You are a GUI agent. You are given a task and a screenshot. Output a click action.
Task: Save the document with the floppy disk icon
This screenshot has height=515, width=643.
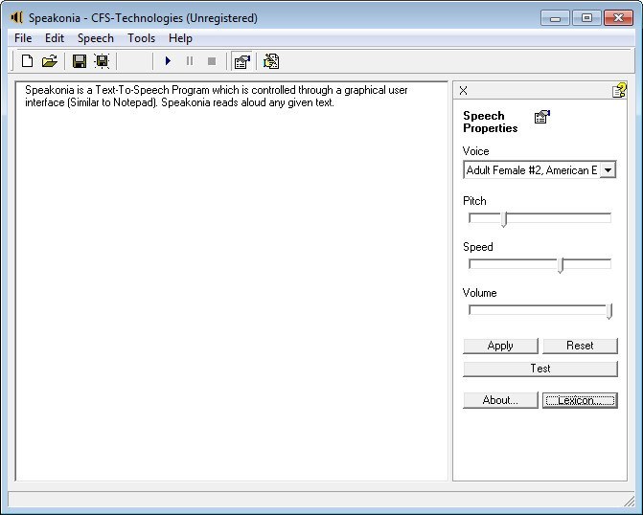pos(80,61)
